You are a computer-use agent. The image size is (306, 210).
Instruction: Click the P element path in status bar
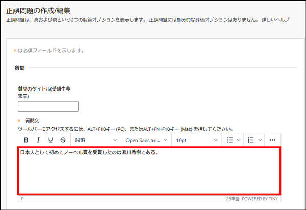click(x=22, y=199)
